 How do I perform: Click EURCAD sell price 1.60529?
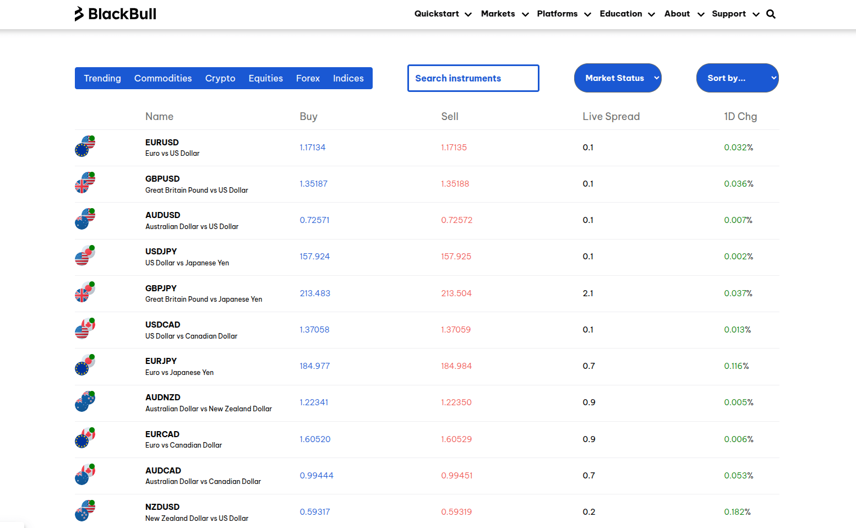pyautogui.click(x=456, y=439)
